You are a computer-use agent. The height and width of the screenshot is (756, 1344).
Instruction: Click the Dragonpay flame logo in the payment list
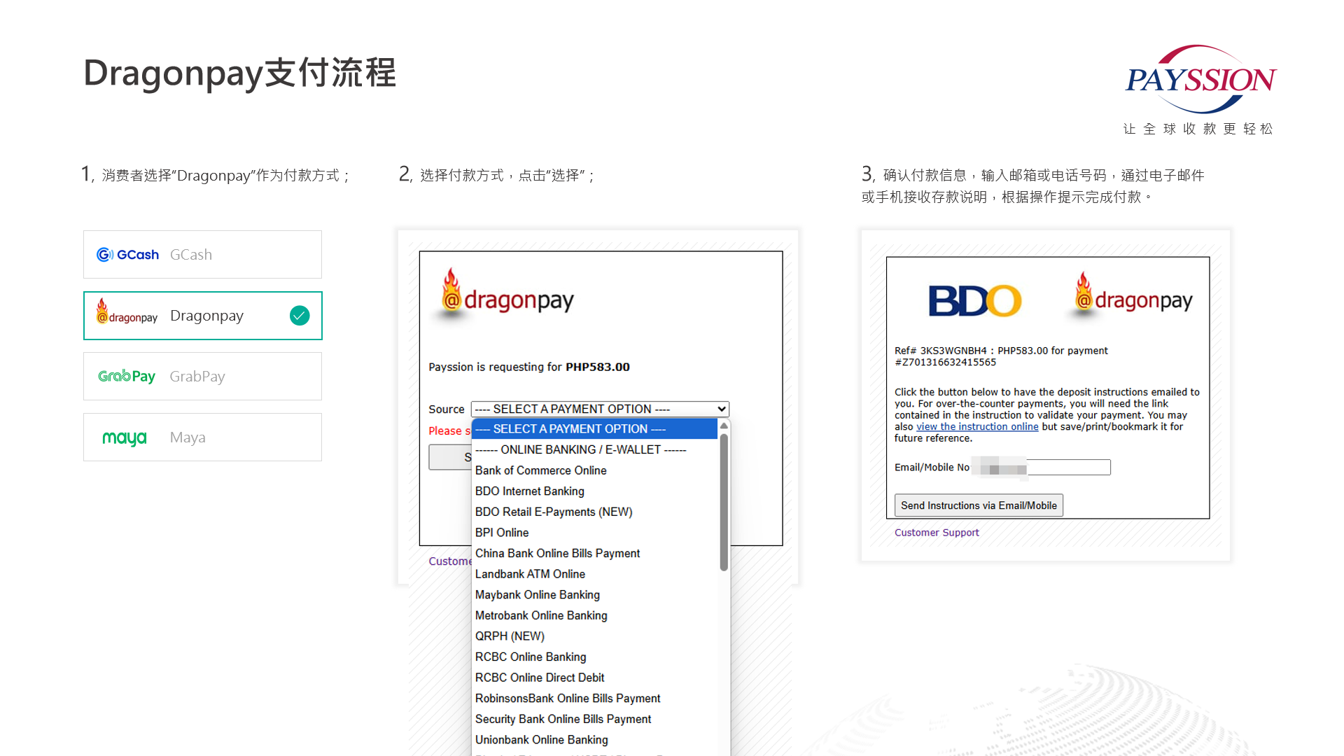click(x=127, y=311)
